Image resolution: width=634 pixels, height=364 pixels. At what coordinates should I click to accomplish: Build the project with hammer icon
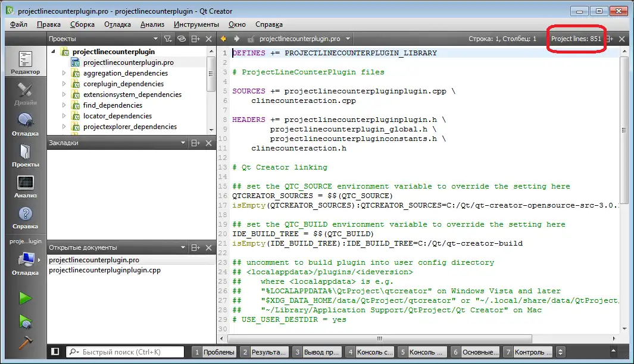pos(25,343)
